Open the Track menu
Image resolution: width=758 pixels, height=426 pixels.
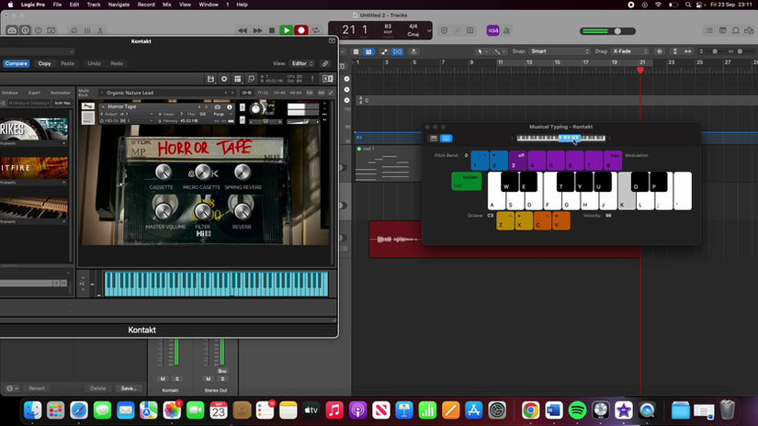click(94, 5)
